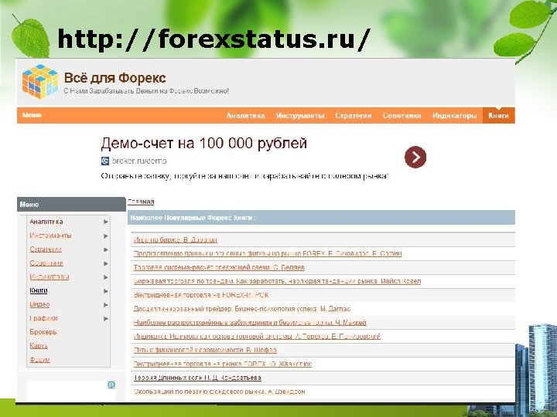
Task: Open Теория длинных волн Н. Д. Кондратьева
Action: 197,378
